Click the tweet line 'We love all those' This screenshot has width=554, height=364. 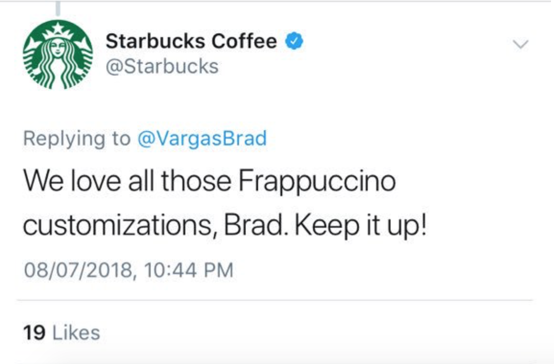[x=127, y=181]
